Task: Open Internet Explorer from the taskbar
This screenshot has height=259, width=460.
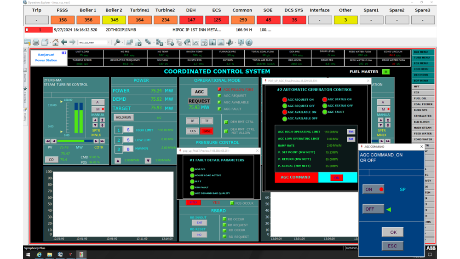Action: (x=39, y=254)
